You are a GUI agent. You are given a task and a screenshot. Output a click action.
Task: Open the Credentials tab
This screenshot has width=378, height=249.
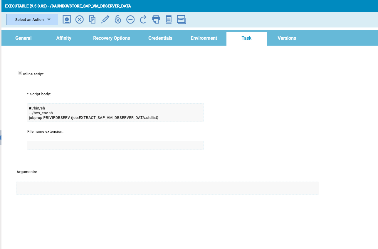click(160, 38)
